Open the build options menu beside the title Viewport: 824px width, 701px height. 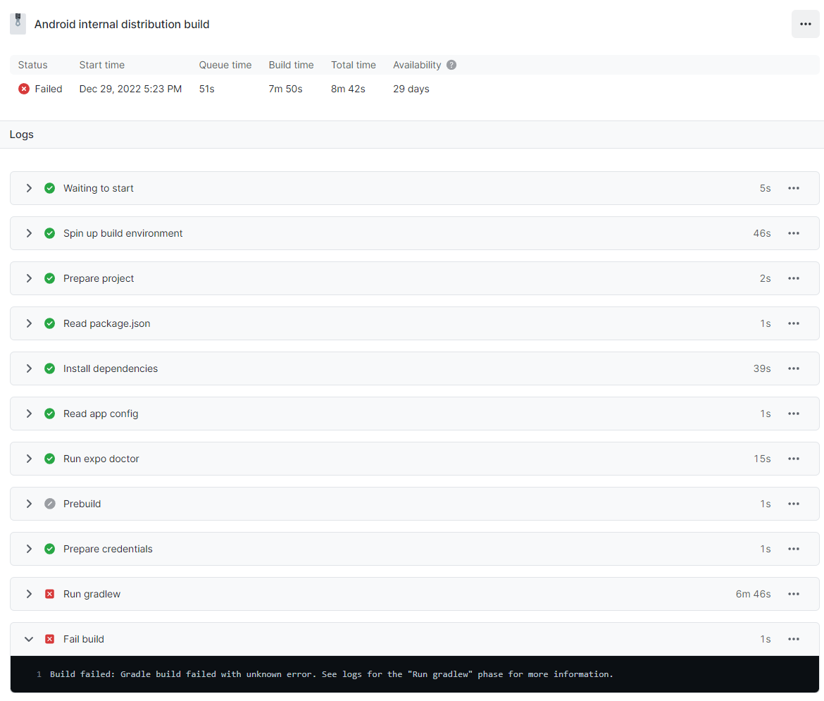click(805, 24)
